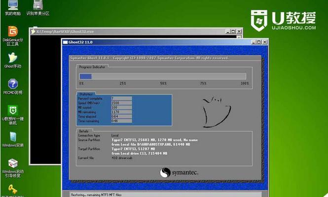This screenshot has width=328, height=197.
Task: Maximize the Ghost32 11.0 window
Action: click(259, 42)
